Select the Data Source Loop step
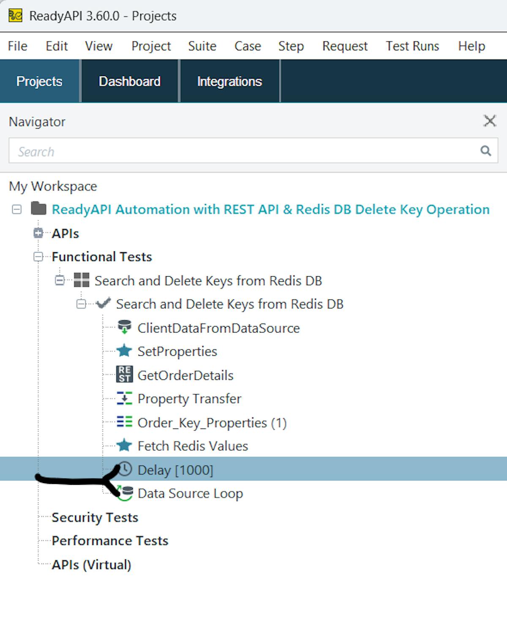Image resolution: width=507 pixels, height=621 pixels. pos(190,494)
